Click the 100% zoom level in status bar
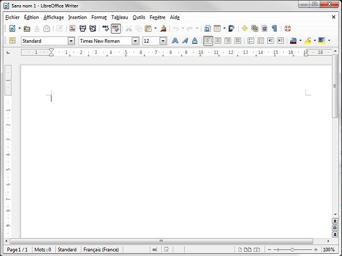Image resolution: width=342 pixels, height=256 pixels. click(328, 249)
